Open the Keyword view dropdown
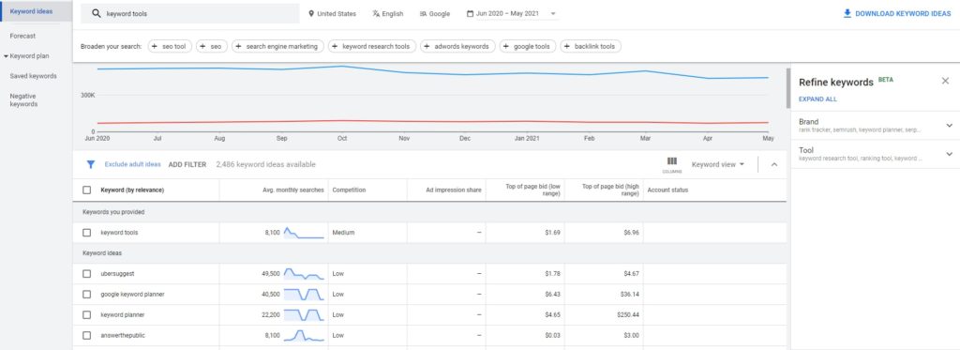 717,164
